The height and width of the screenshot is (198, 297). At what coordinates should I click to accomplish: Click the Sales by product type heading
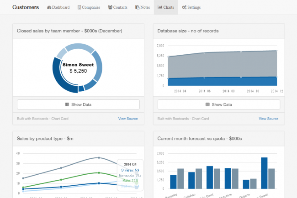click(45, 139)
